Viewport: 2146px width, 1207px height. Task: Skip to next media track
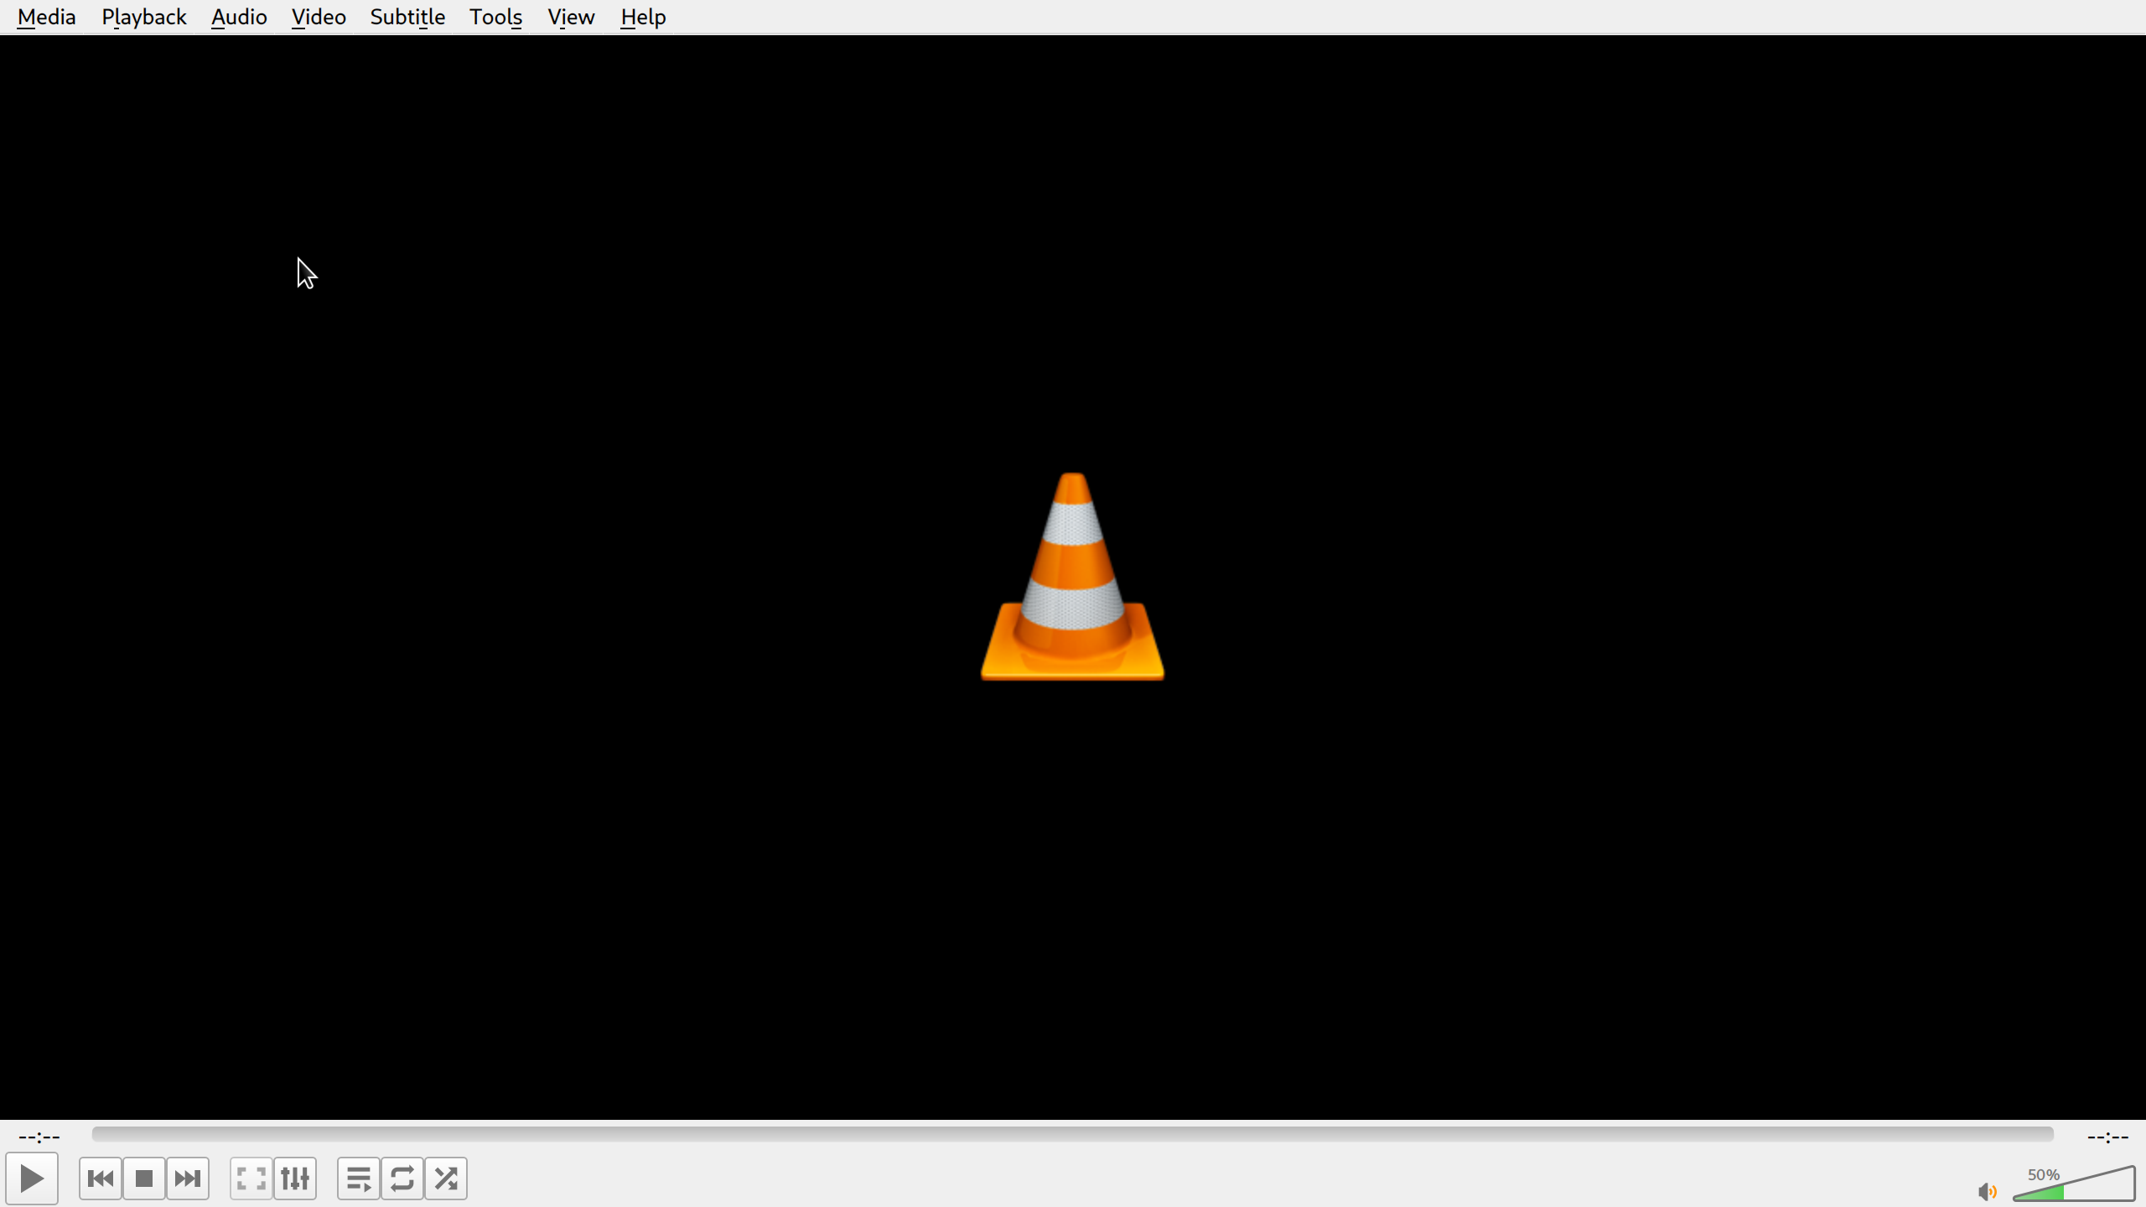click(188, 1179)
